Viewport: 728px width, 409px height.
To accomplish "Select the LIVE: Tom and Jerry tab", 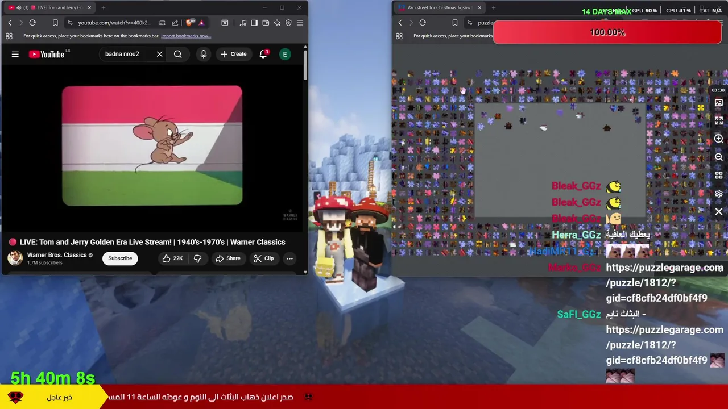I will tap(50, 7).
